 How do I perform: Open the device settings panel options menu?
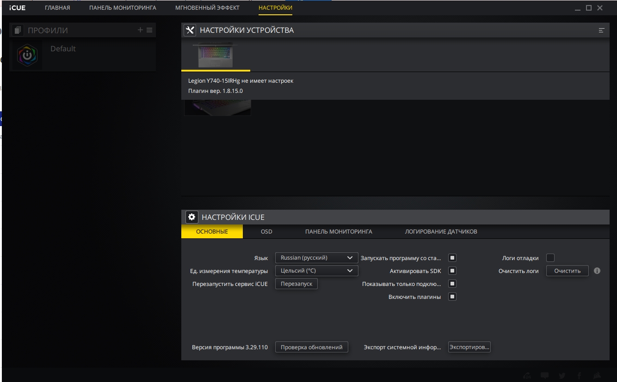click(x=601, y=30)
